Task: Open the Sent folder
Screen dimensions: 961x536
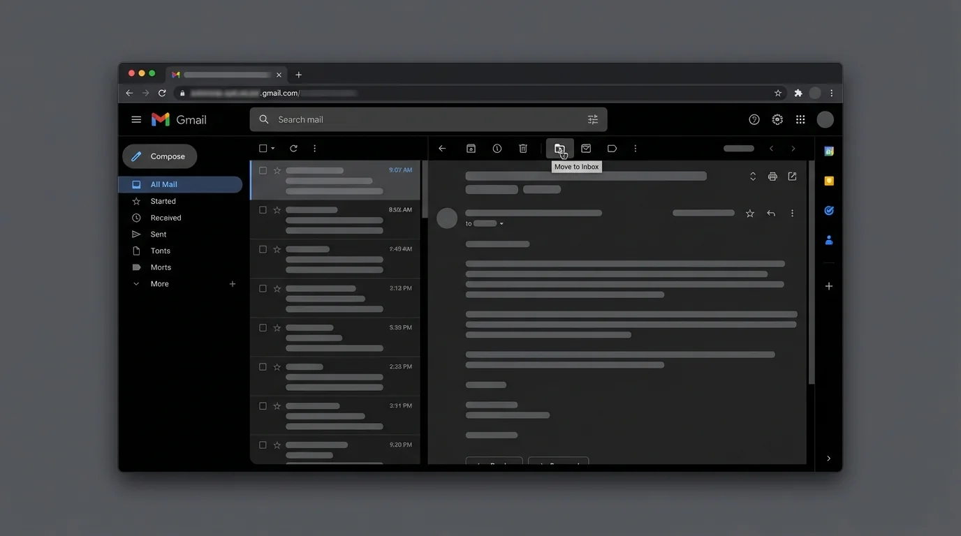Action: click(x=159, y=234)
